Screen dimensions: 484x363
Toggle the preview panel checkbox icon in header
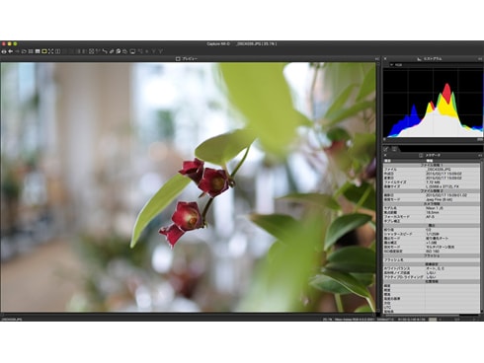point(178,59)
